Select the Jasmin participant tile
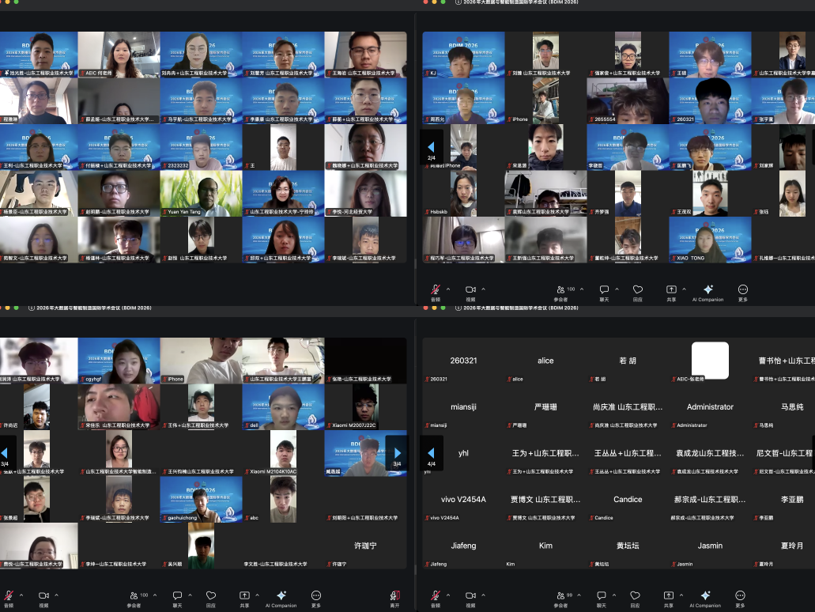The width and height of the screenshot is (815, 612). pyautogui.click(x=710, y=546)
